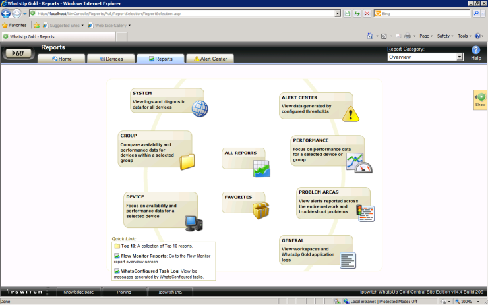This screenshot has width=488, height=305.
Task: Expand the address bar history dropdown
Action: pos(338,14)
